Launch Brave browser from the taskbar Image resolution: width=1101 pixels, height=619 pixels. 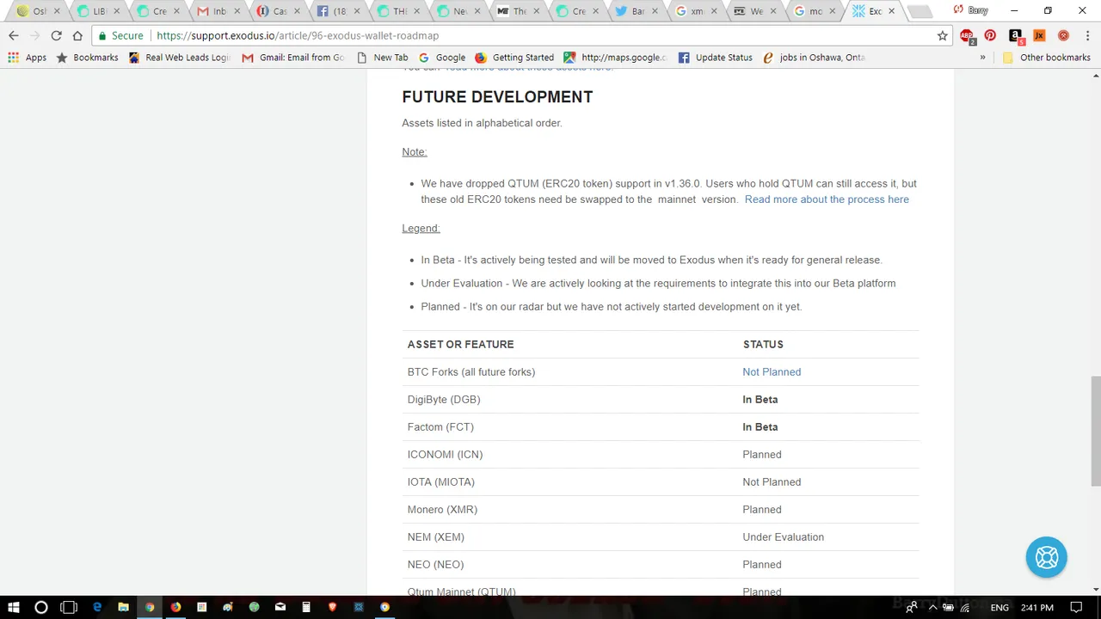pyautogui.click(x=332, y=607)
